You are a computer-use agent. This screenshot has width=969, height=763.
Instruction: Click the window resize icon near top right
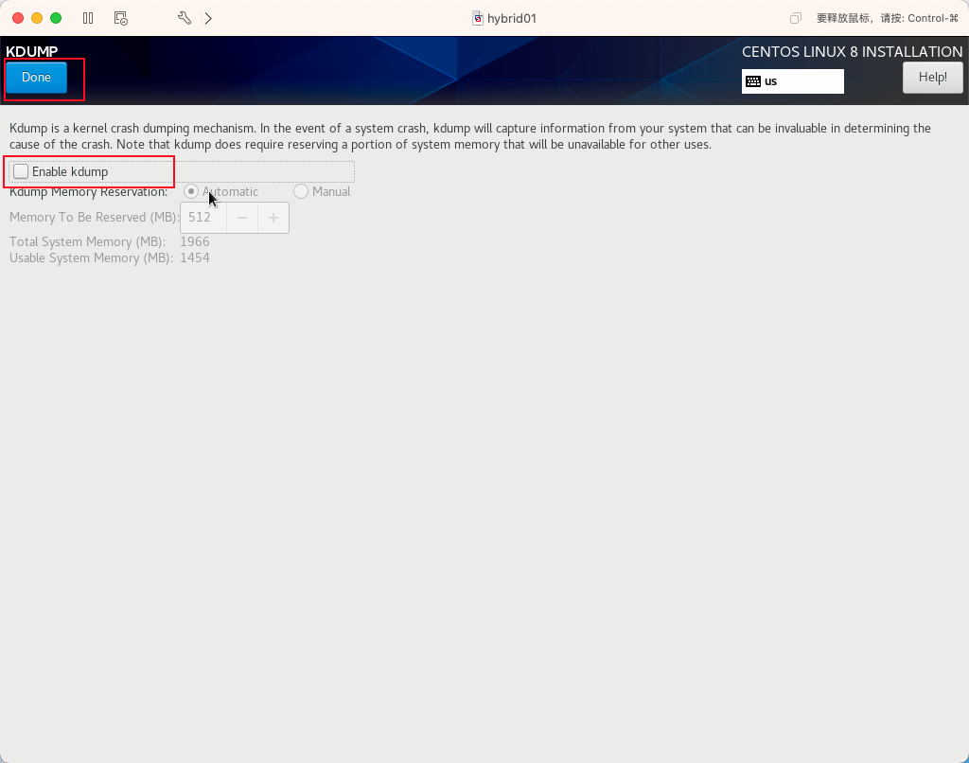pyautogui.click(x=795, y=19)
